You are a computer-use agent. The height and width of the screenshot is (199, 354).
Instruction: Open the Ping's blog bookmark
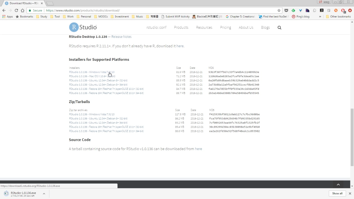pyautogui.click(x=301, y=17)
